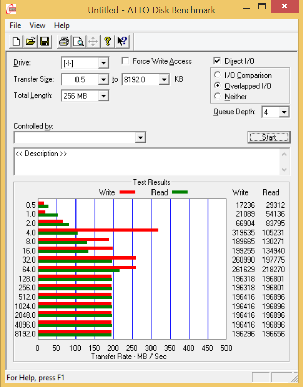Click read value 54136
Viewport: 303px width, 387px height.
(x=275, y=214)
